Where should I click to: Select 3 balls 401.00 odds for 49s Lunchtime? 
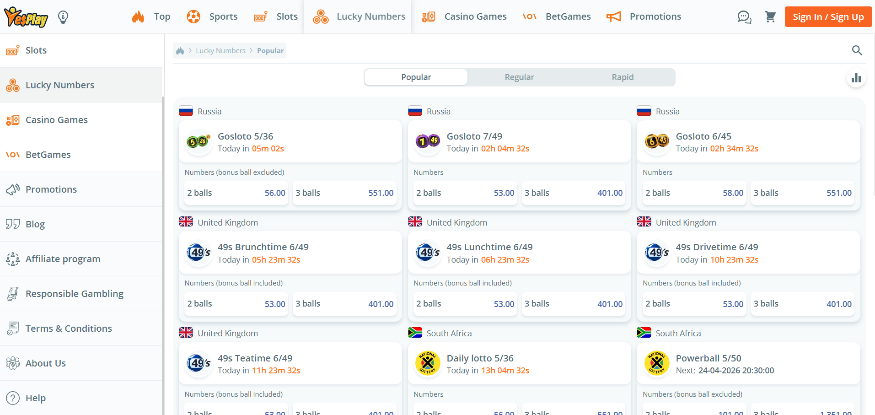pos(573,304)
